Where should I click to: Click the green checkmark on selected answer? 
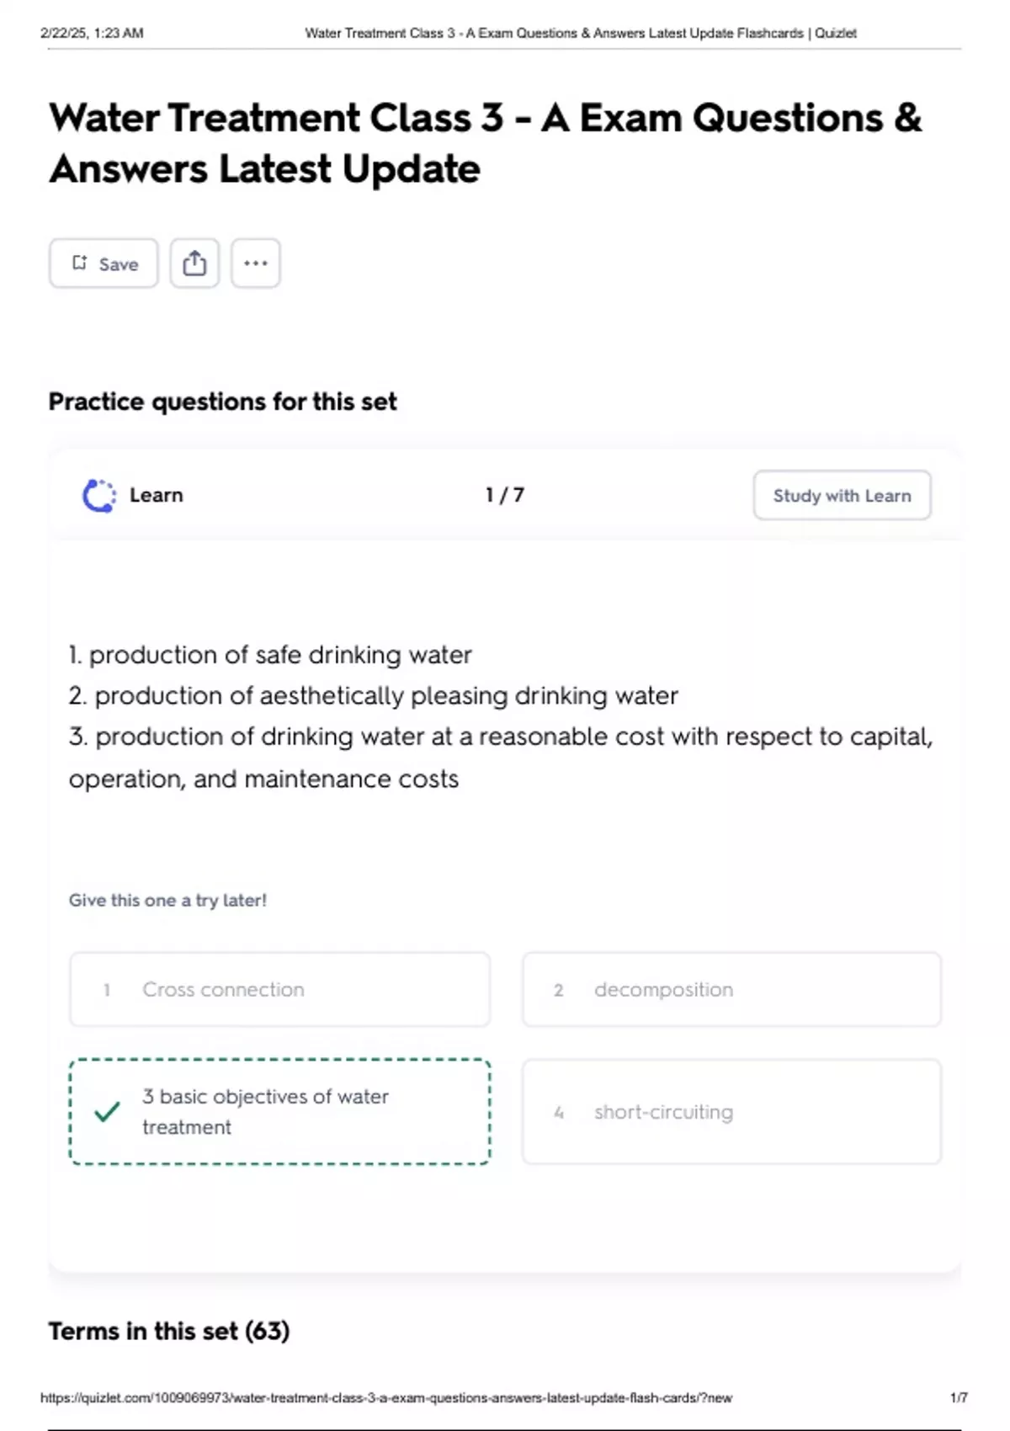tap(108, 1111)
